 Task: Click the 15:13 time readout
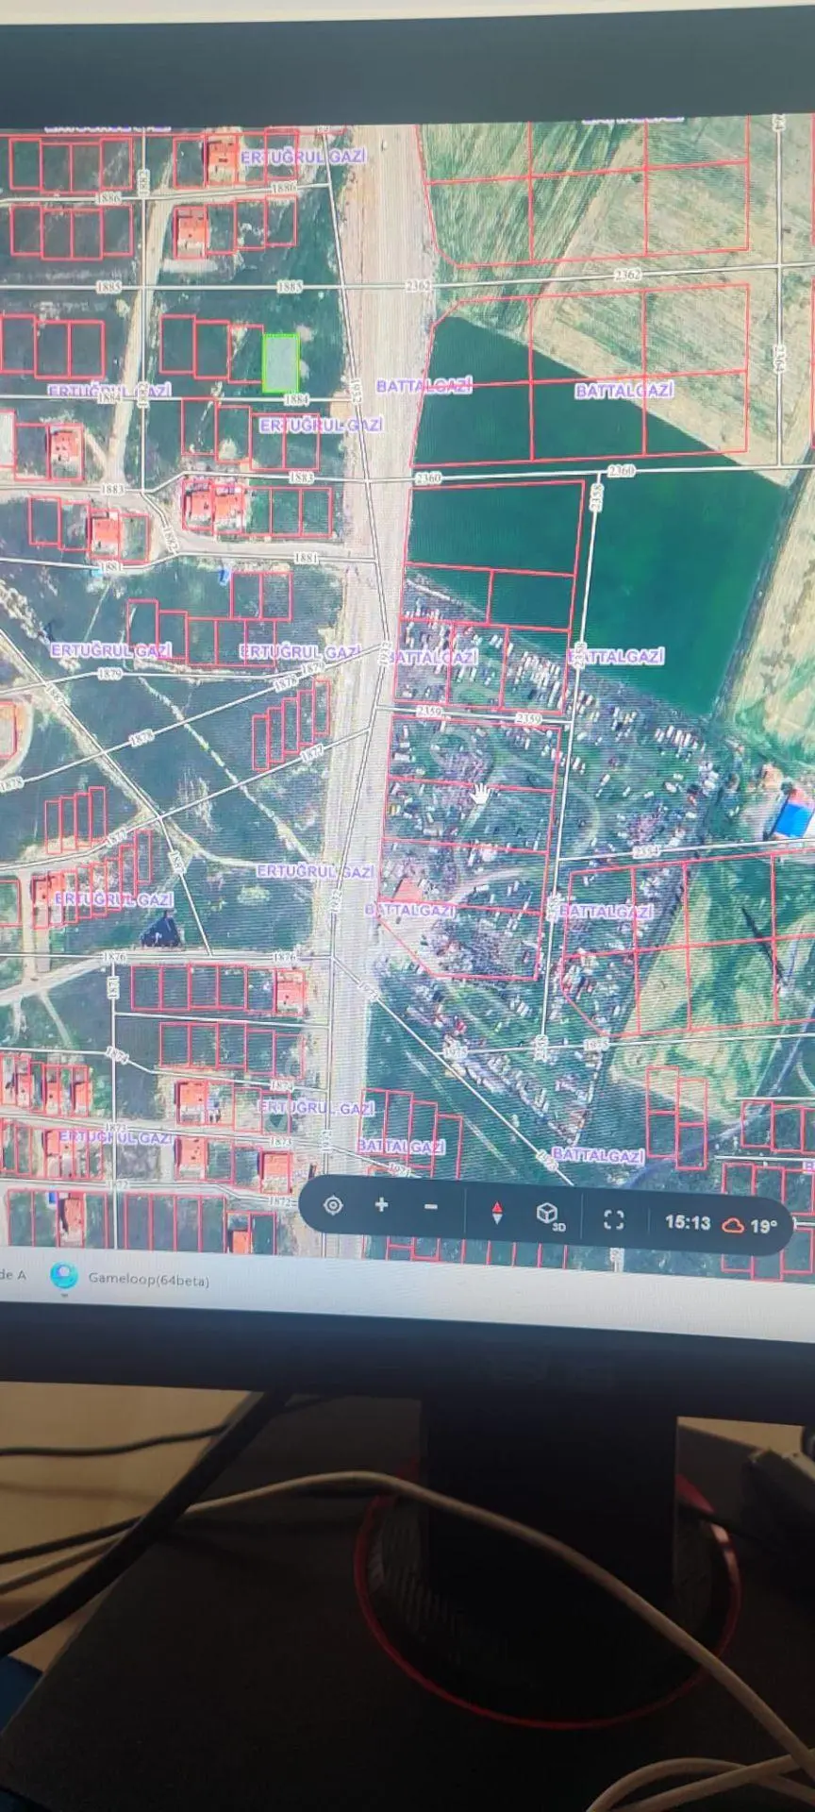[688, 1222]
